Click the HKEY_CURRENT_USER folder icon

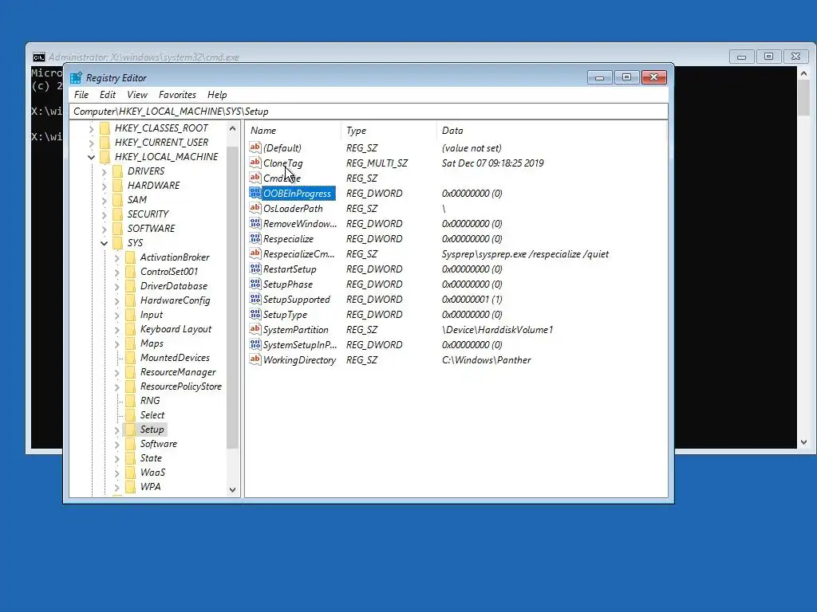pos(105,142)
